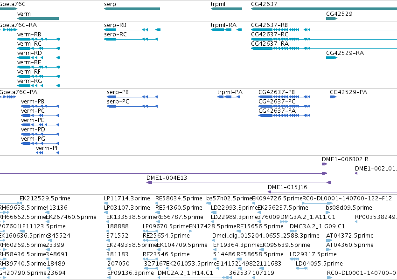
Task: Select the CG42529 gene label
Action: coord(339,14)
